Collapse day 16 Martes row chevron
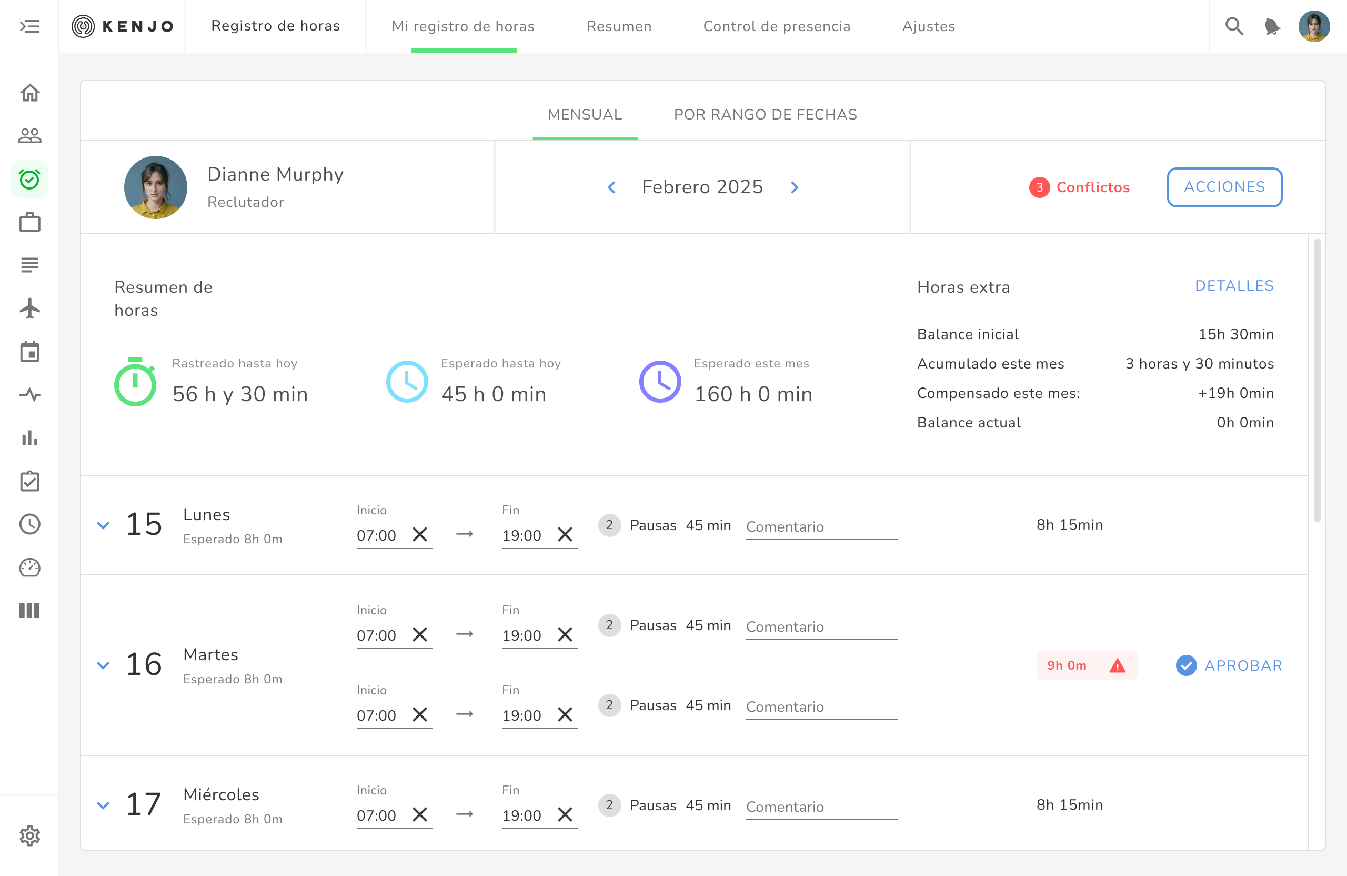1347x876 pixels. tap(103, 665)
